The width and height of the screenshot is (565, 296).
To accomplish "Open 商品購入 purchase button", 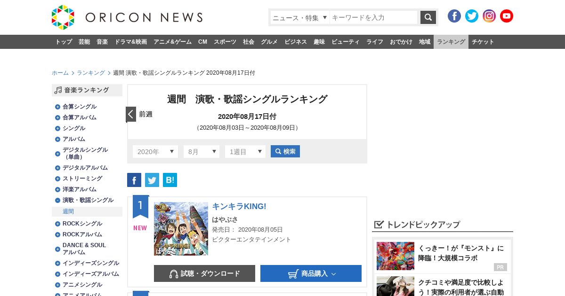I will click(311, 273).
